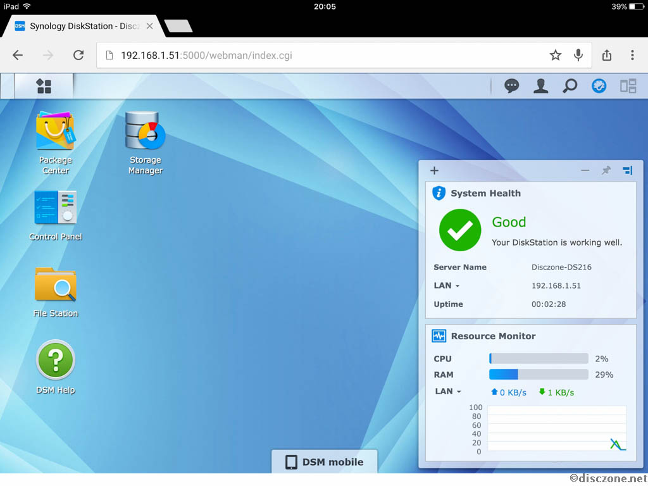The width and height of the screenshot is (648, 486).
Task: Pin the widget panel
Action: click(606, 170)
